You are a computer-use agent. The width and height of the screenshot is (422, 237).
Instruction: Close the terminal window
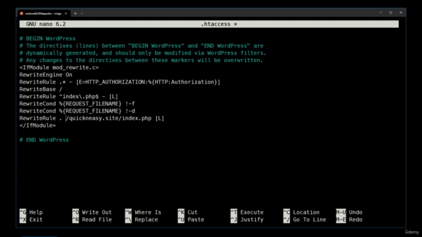tap(401, 13)
